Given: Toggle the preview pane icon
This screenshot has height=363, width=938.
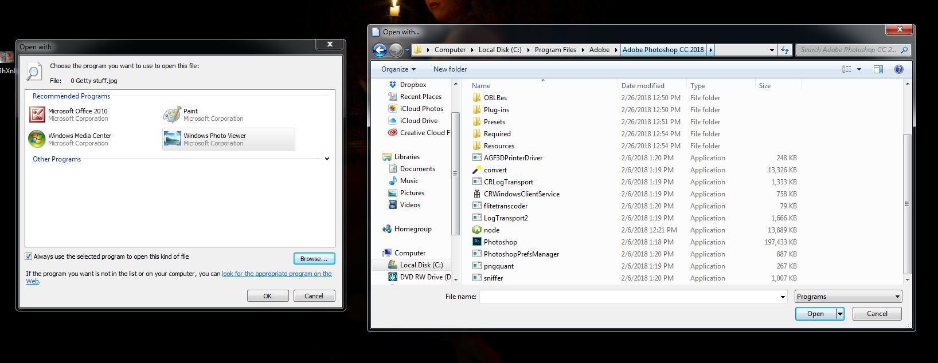Looking at the screenshot, I should point(878,69).
